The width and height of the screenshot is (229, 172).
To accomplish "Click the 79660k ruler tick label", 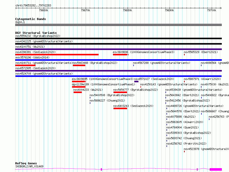I will 43,10.
